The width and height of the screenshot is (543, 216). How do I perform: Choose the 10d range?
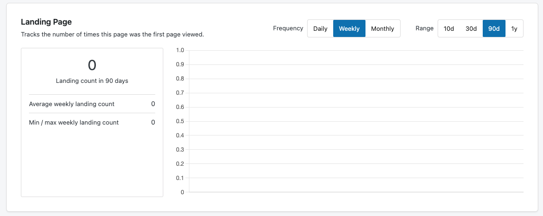click(x=449, y=28)
